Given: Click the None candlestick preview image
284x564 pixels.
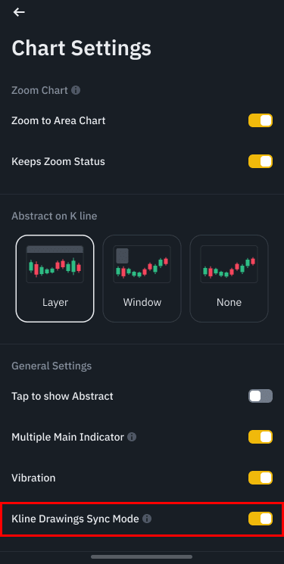Looking at the screenshot, I should (x=229, y=264).
